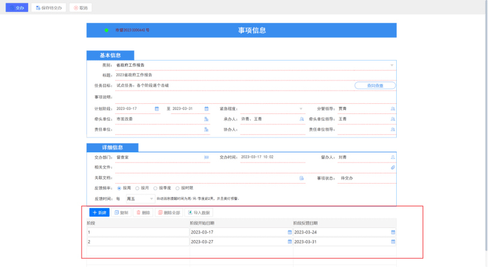Click the 导入数据 import data button
The height and width of the screenshot is (267, 488).
pyautogui.click(x=199, y=212)
